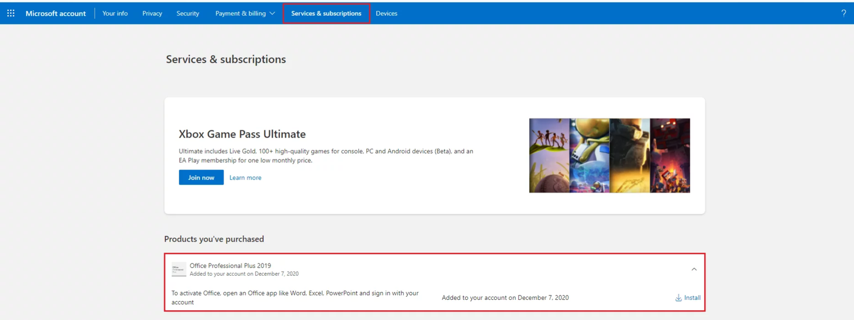Click the To activate Office instructions text
Viewport: 854px width, 320px height.
click(295, 298)
